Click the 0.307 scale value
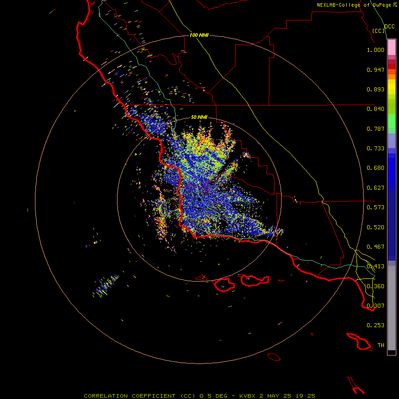This screenshot has height=399, width=399. coord(376,306)
